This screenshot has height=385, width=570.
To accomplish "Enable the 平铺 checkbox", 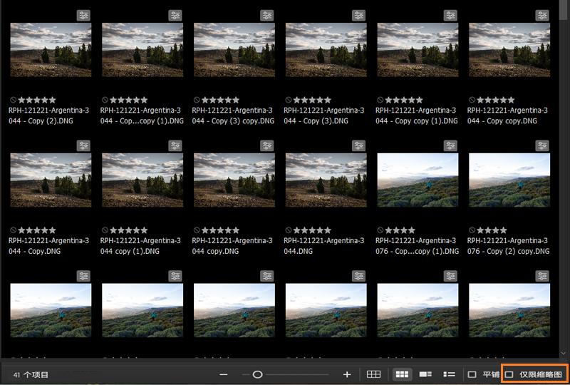I will tap(472, 374).
